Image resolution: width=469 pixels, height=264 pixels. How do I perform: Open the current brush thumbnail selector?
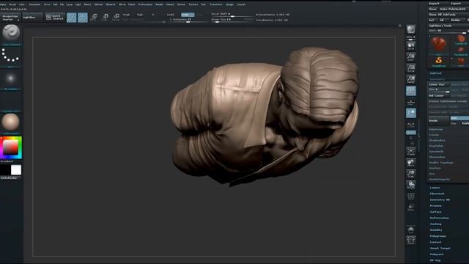click(x=11, y=32)
